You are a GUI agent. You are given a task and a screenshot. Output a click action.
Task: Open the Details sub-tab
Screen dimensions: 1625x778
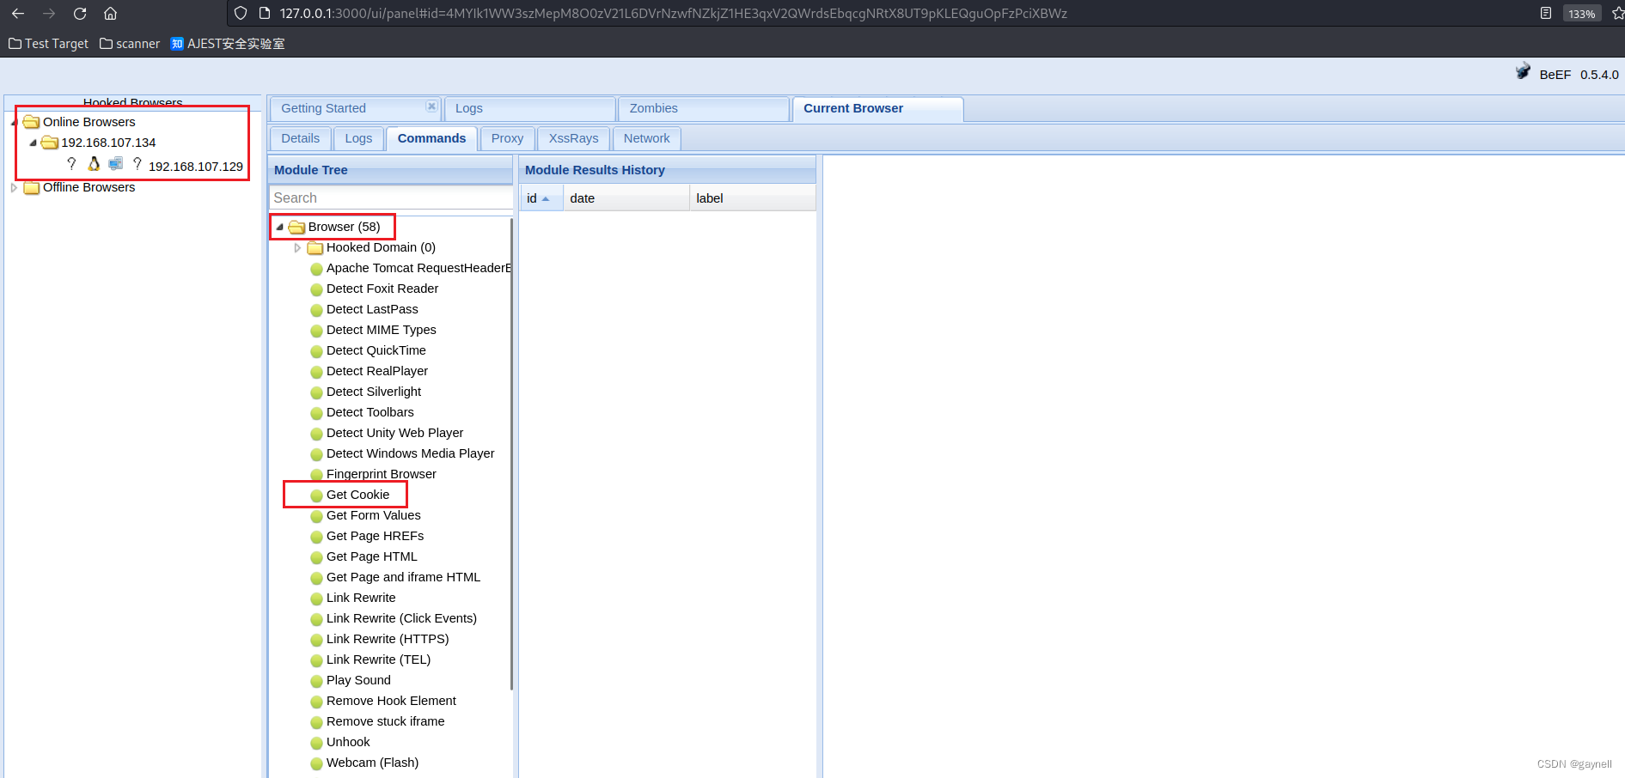[300, 138]
